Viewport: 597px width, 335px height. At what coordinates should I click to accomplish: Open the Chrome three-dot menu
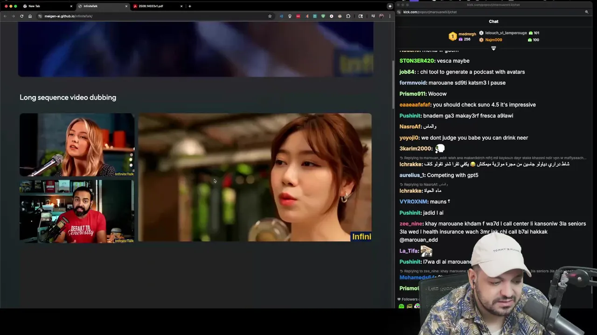pyautogui.click(x=389, y=16)
